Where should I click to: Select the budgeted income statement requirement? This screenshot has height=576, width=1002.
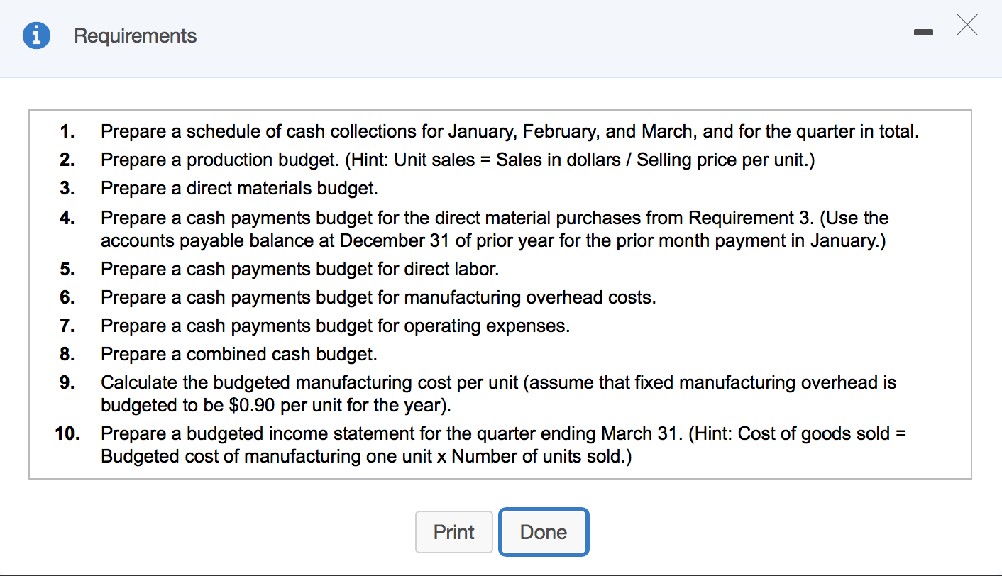(504, 445)
